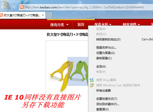The width and height of the screenshot is (153, 112).
Task: Select the 炊大皇5寸陶瓷刀+3寸陶瓷 browser tab
Action: pos(23,15)
